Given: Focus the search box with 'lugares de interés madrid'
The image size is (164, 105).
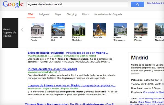Looking at the screenshot, I should coord(77,4).
